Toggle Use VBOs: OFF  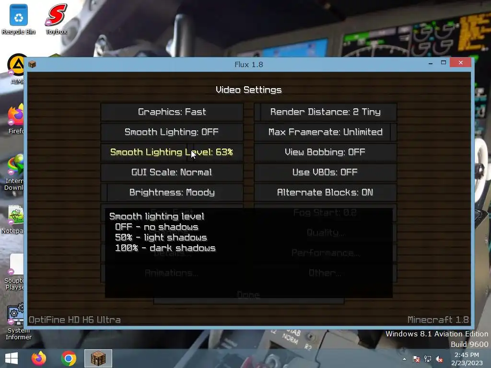pyautogui.click(x=326, y=172)
